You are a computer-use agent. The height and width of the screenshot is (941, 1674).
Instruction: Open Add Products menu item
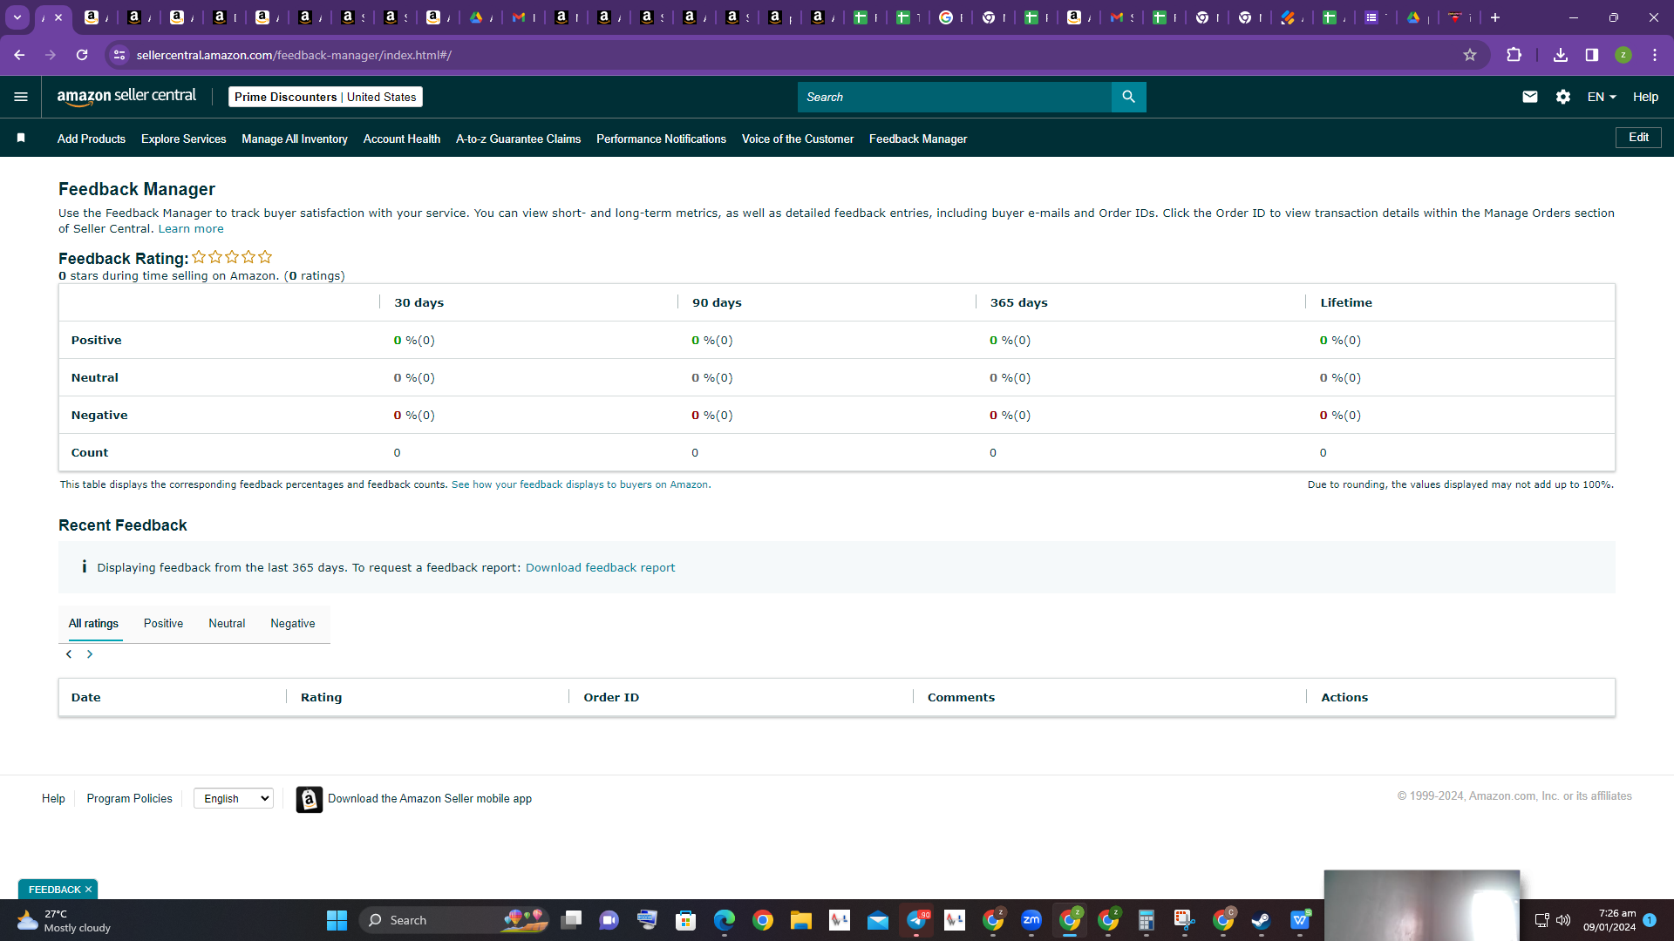click(x=92, y=139)
